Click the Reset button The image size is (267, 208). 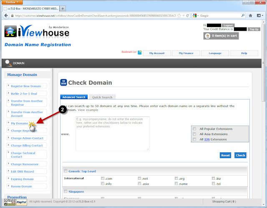[225, 155]
